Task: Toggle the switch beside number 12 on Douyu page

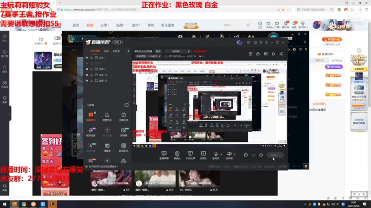Action: [x=57, y=38]
